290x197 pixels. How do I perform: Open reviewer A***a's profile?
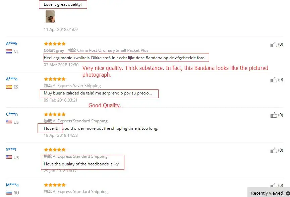click(x=12, y=79)
